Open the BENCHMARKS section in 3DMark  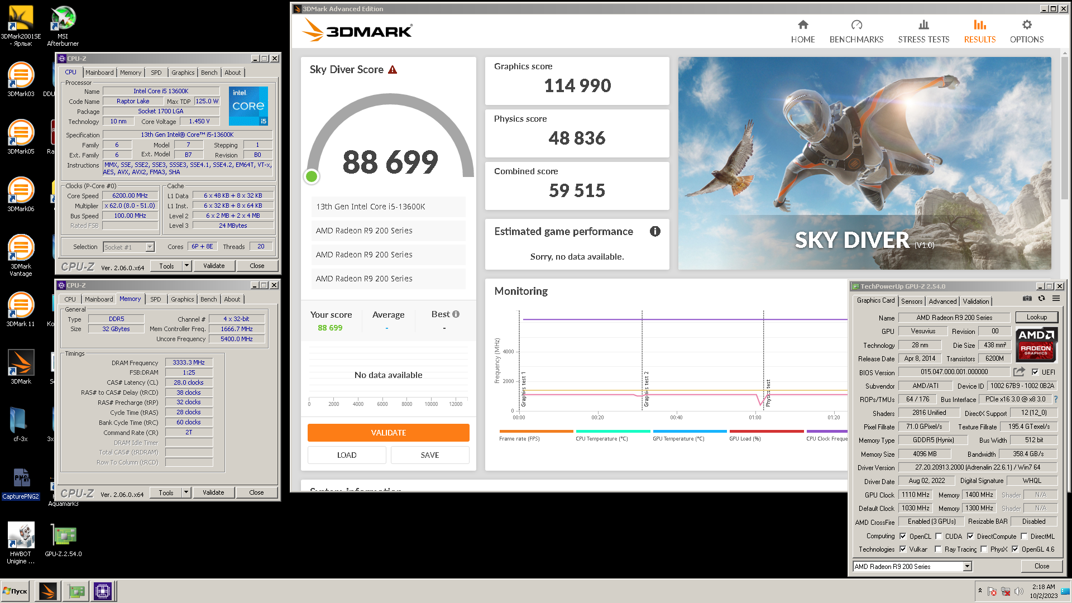(x=856, y=32)
